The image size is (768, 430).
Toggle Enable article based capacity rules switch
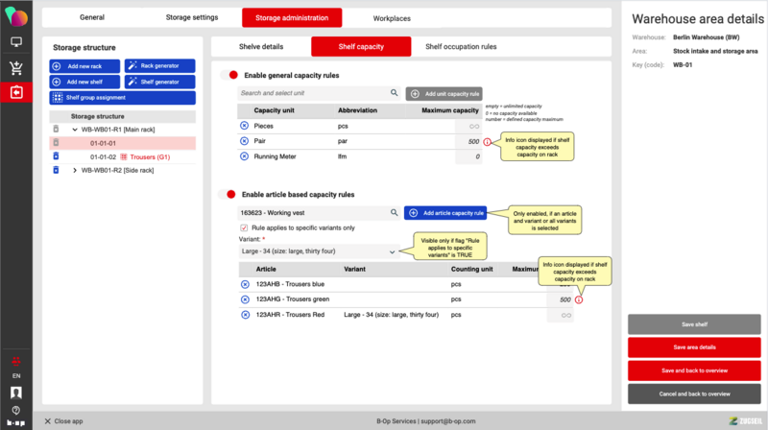229,195
